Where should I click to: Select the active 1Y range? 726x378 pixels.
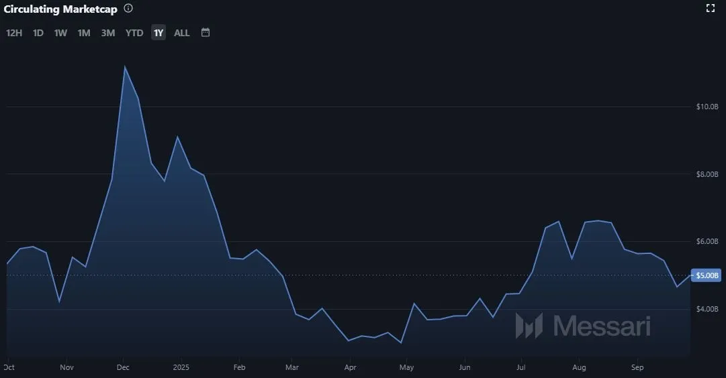pyautogui.click(x=158, y=33)
